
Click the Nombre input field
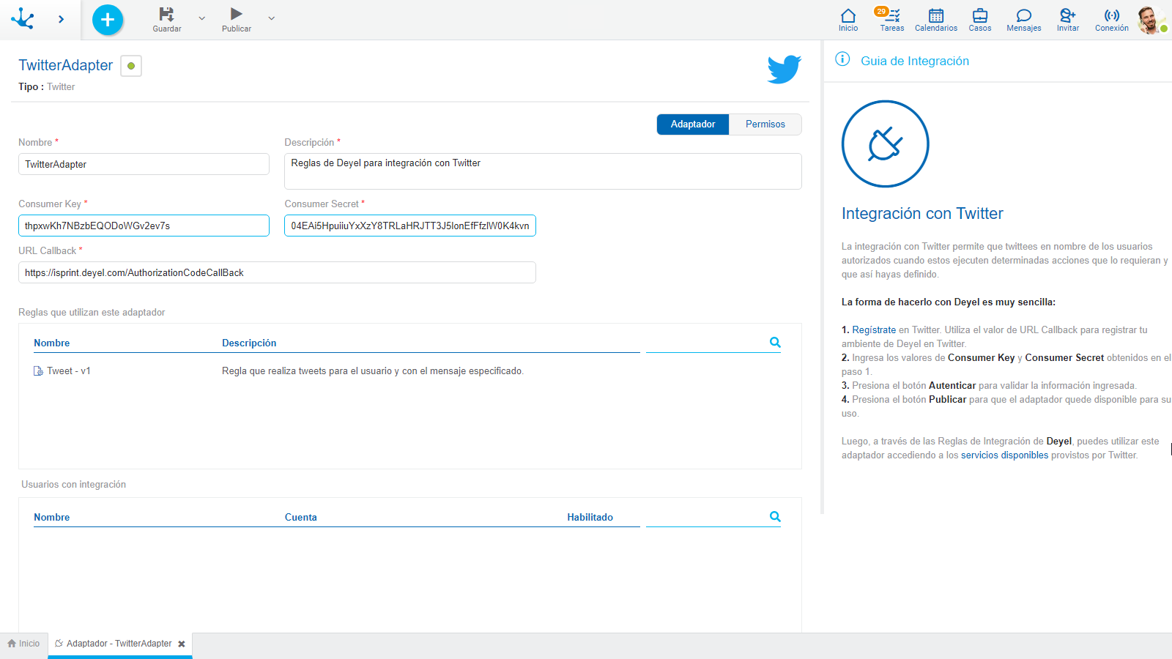[x=144, y=164]
